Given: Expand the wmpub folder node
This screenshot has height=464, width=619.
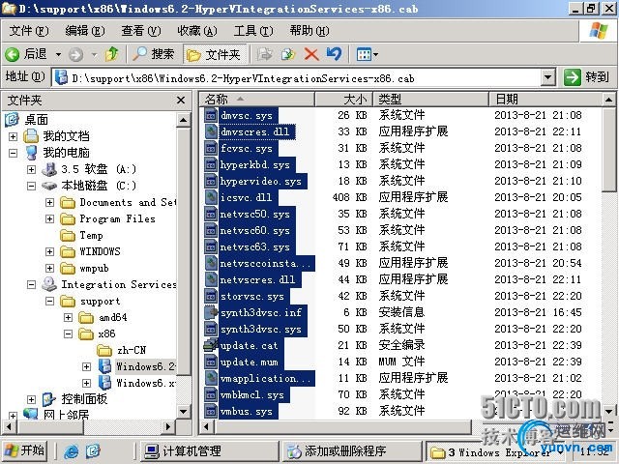Looking at the screenshot, I should tap(49, 269).
